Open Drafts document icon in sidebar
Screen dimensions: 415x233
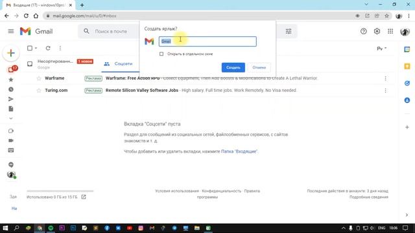[11, 109]
